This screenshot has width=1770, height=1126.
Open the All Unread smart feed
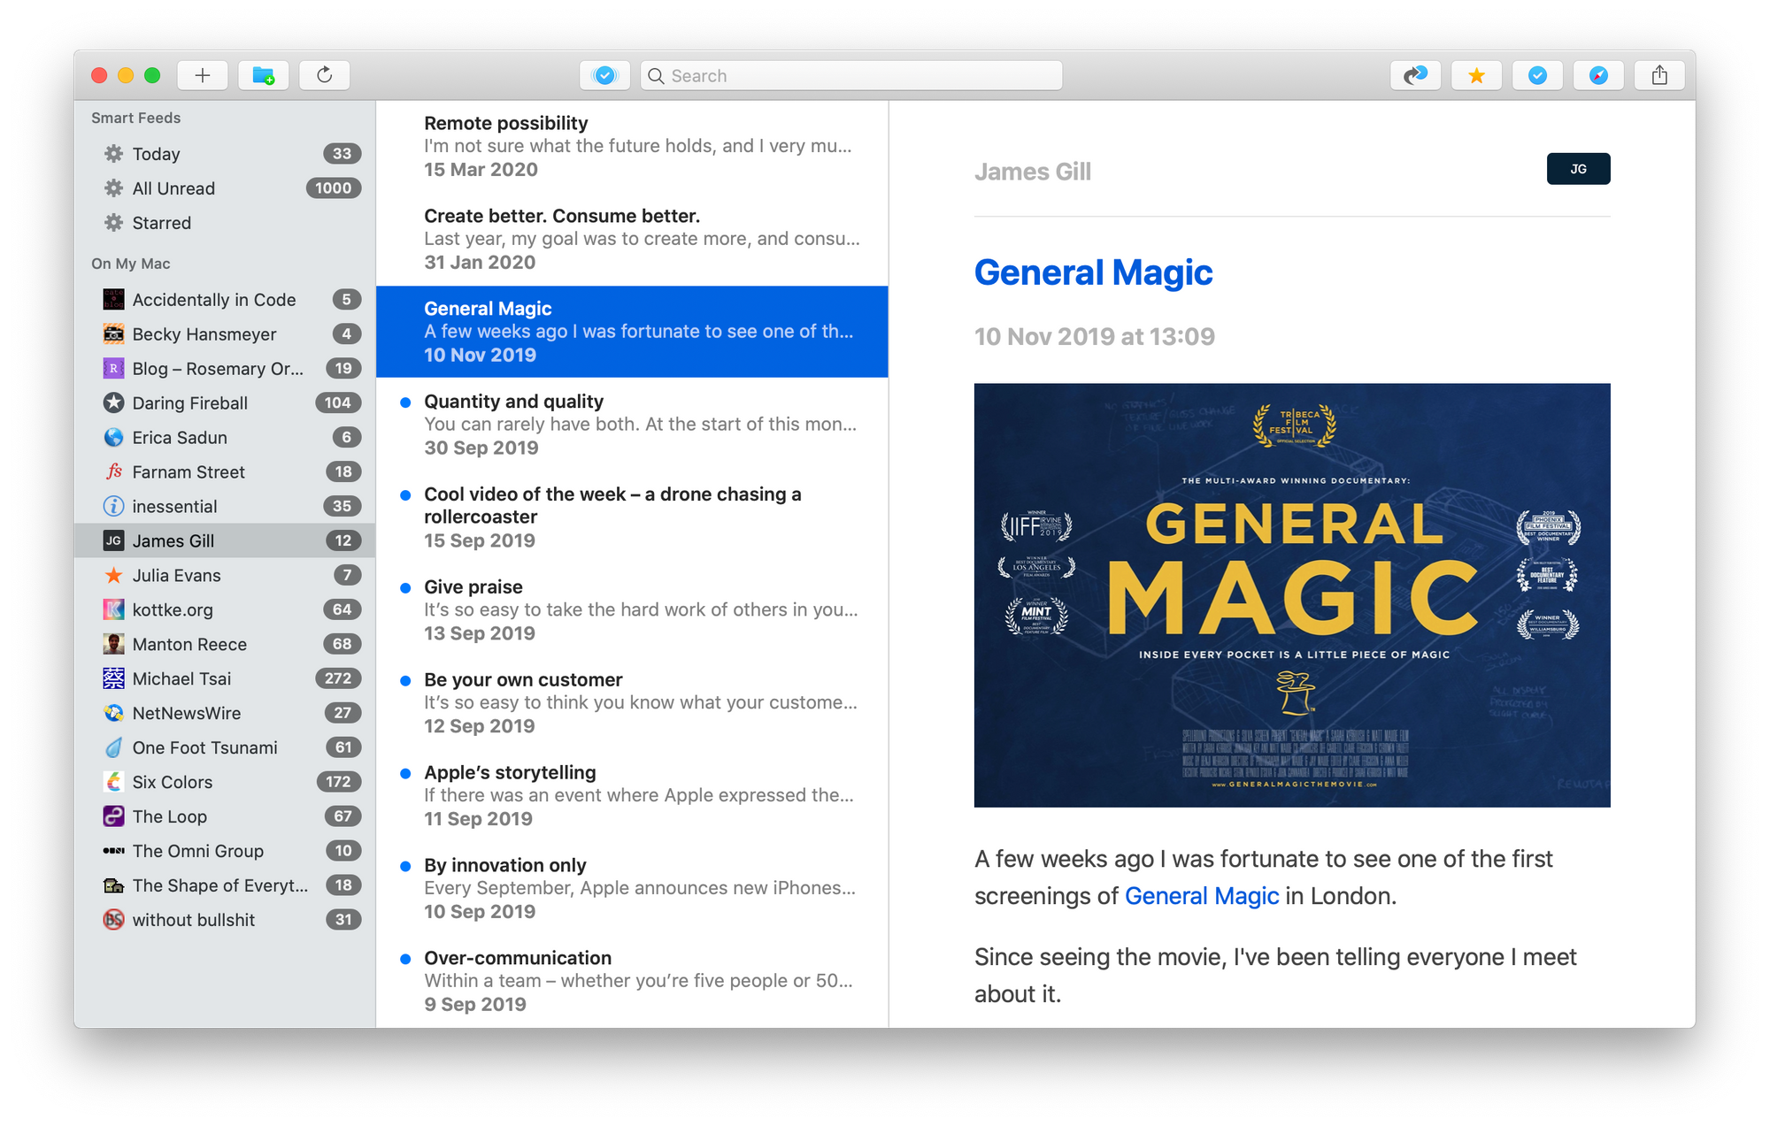(173, 188)
